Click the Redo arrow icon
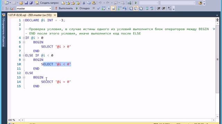This screenshot has height=124, width=222. pyautogui.click(x=108, y=3)
